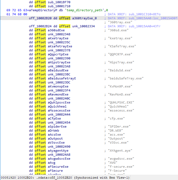This screenshot has height=180, width=178.
Task: Select the aKsafetrayExe entry
Action: pyautogui.click(x=60, y=46)
